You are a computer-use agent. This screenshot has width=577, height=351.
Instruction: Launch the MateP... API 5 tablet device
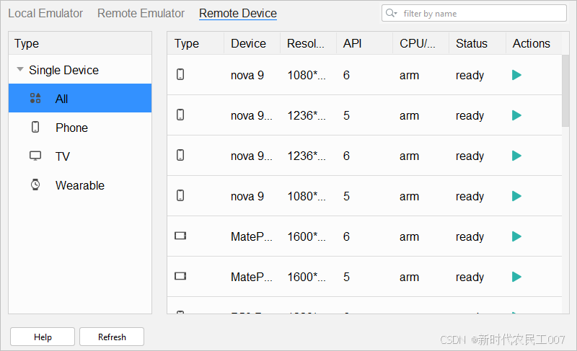[x=516, y=277]
